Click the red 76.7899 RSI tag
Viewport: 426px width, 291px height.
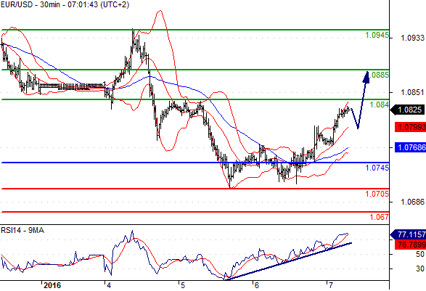(410, 245)
